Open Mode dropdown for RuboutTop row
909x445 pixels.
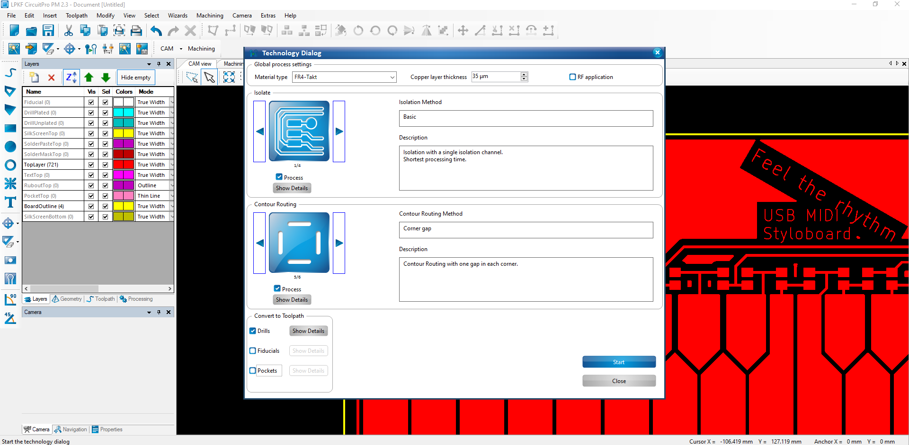tap(172, 185)
